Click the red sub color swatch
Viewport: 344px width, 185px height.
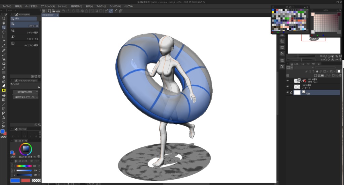click(26, 180)
